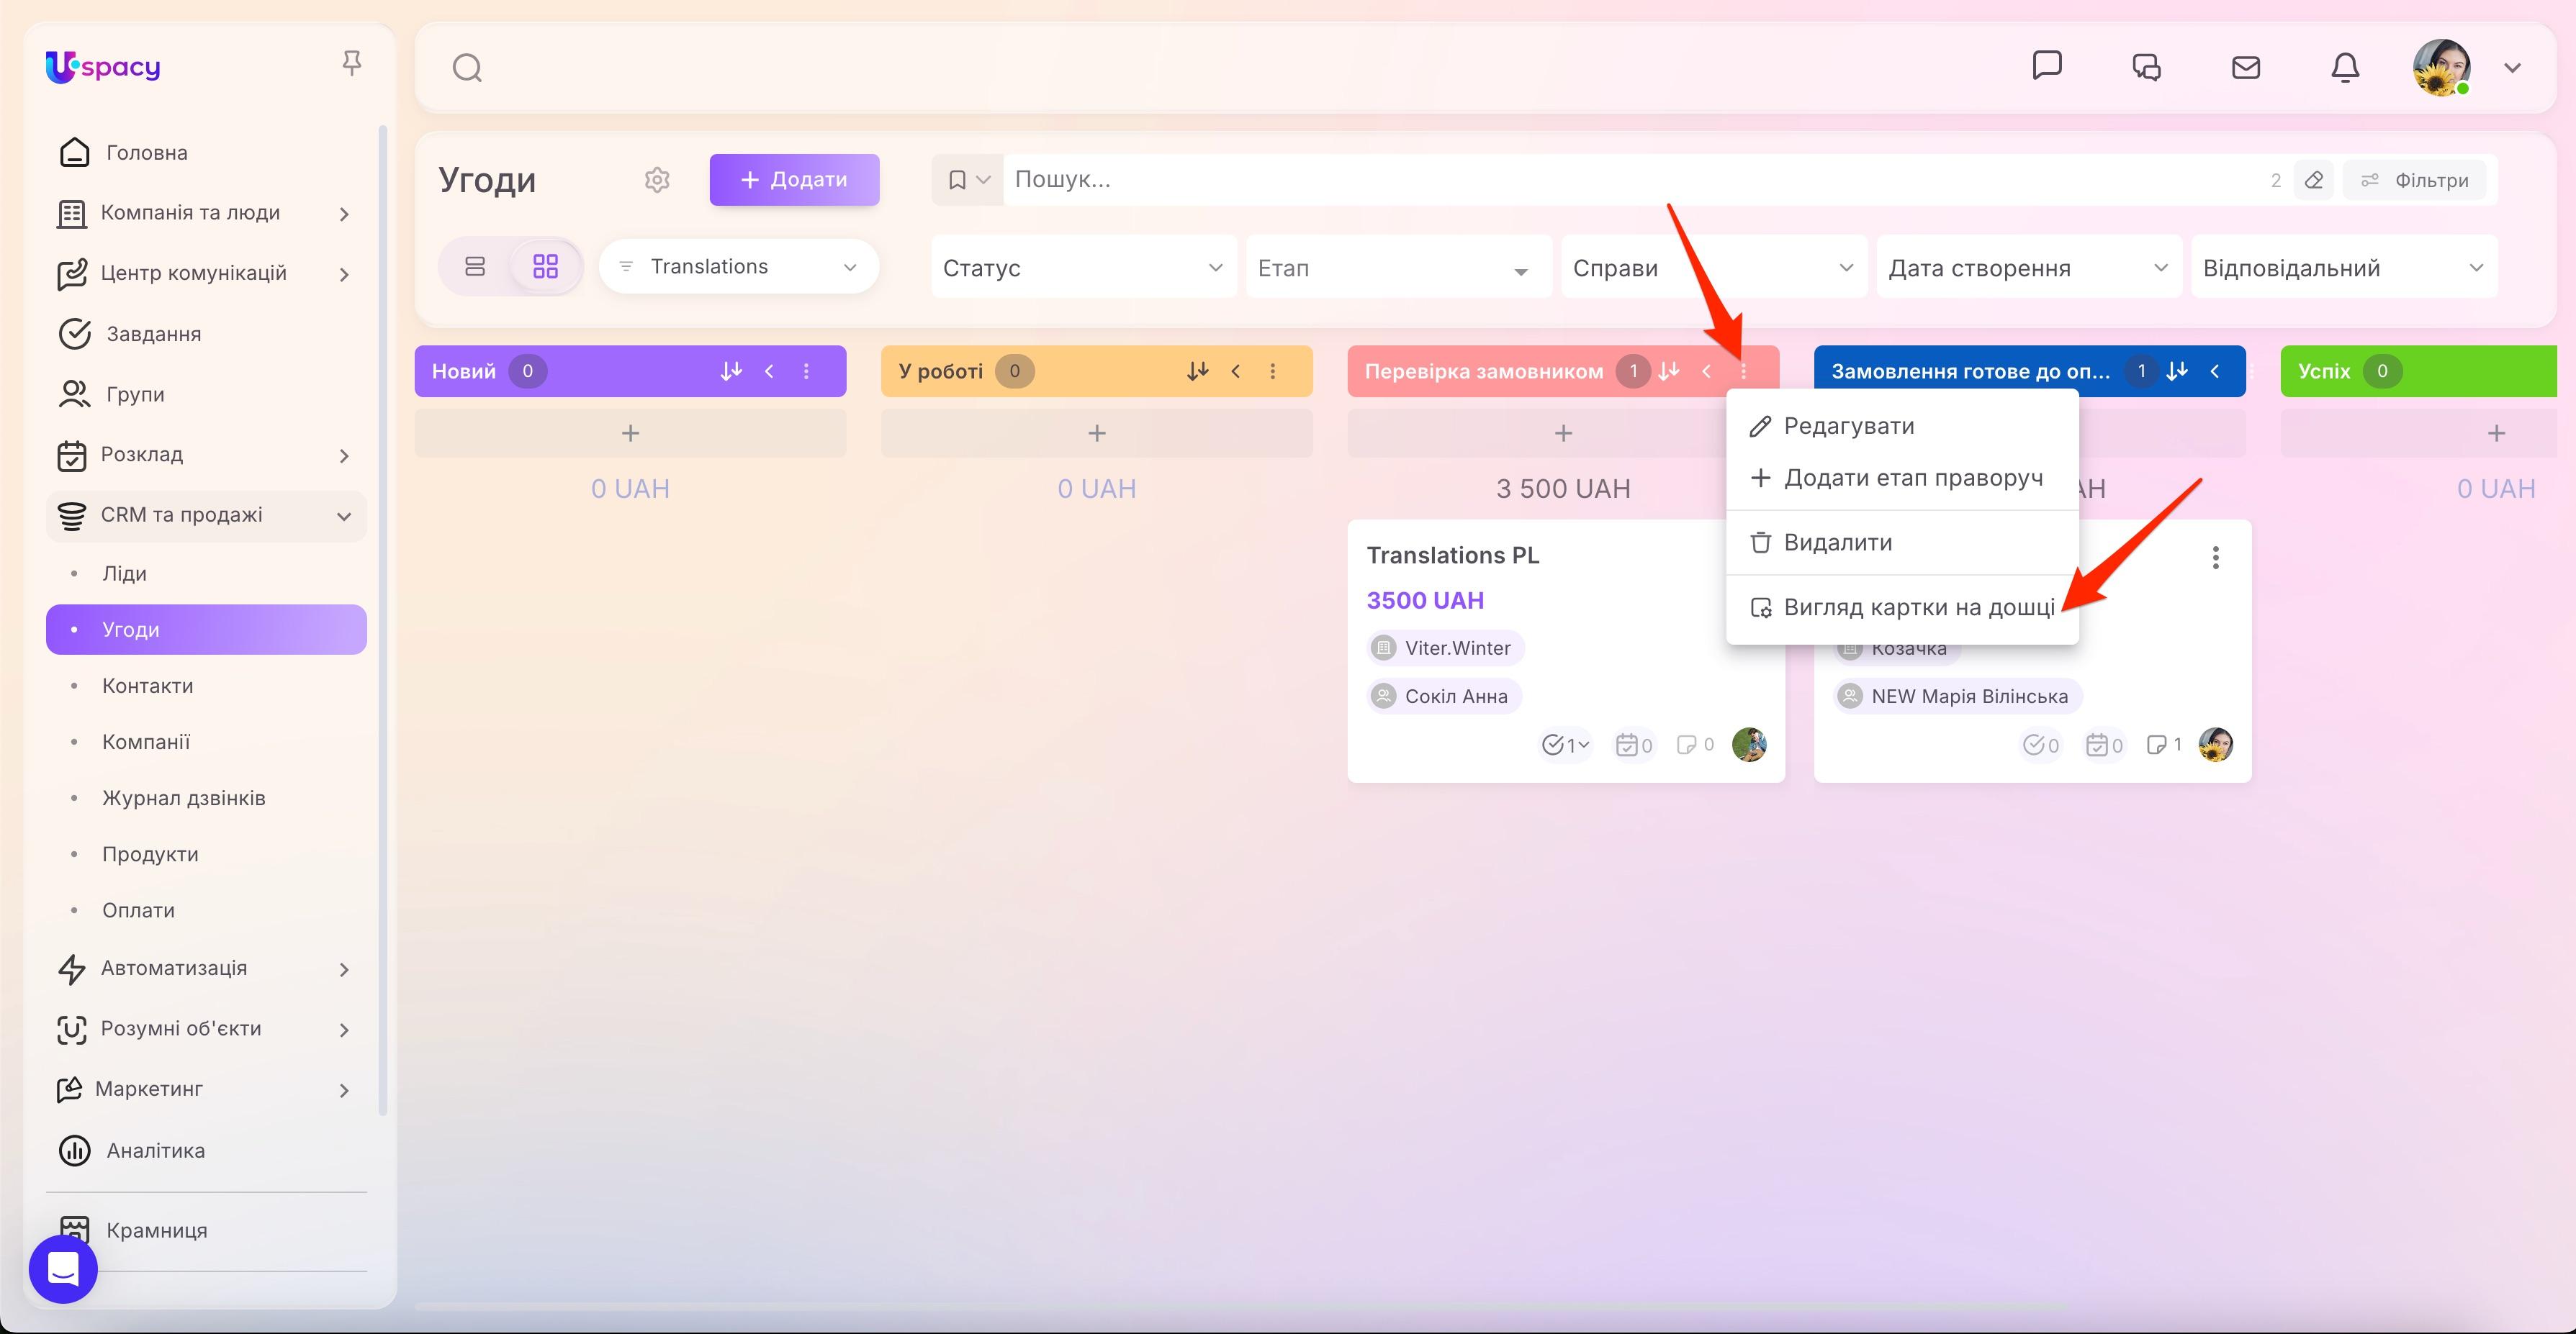This screenshot has height=1334, width=2576.
Task: Collapse the Замовлення готове column
Action: 2215,371
